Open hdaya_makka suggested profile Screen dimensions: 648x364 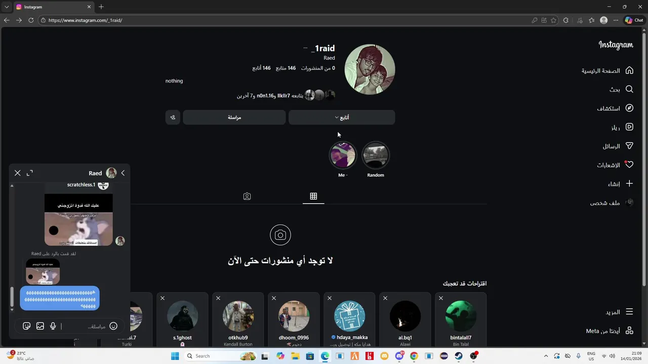point(349,316)
